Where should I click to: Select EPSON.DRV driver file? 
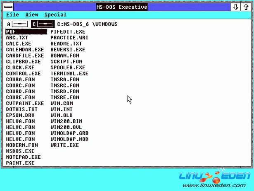(x=20, y=115)
